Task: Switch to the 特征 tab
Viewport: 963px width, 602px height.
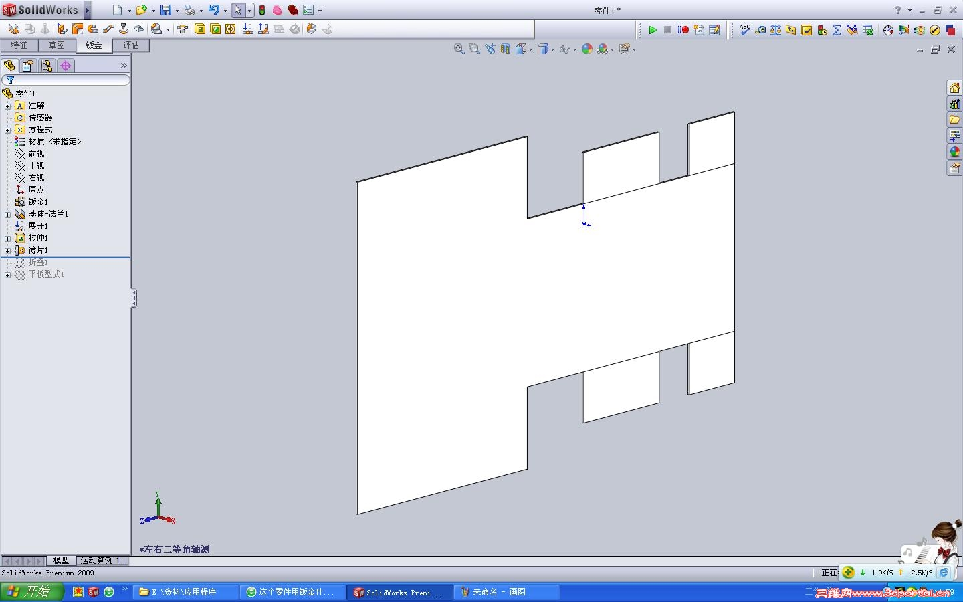Action: point(19,45)
